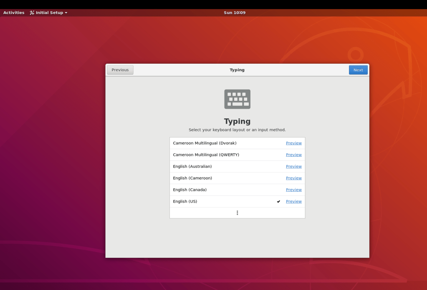Image resolution: width=427 pixels, height=290 pixels.
Task: Preview the English (Australian) layout
Action: pos(293,167)
